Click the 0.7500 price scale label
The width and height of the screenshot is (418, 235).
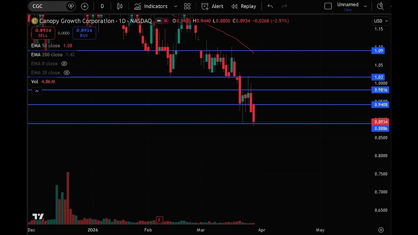click(x=381, y=174)
